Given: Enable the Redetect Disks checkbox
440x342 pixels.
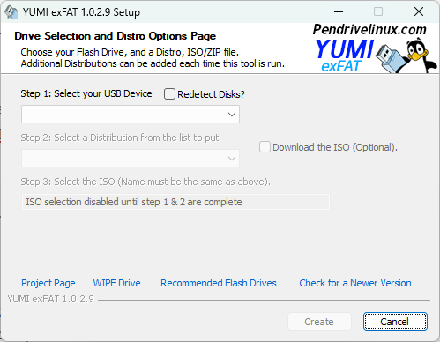Looking at the screenshot, I should click(169, 94).
